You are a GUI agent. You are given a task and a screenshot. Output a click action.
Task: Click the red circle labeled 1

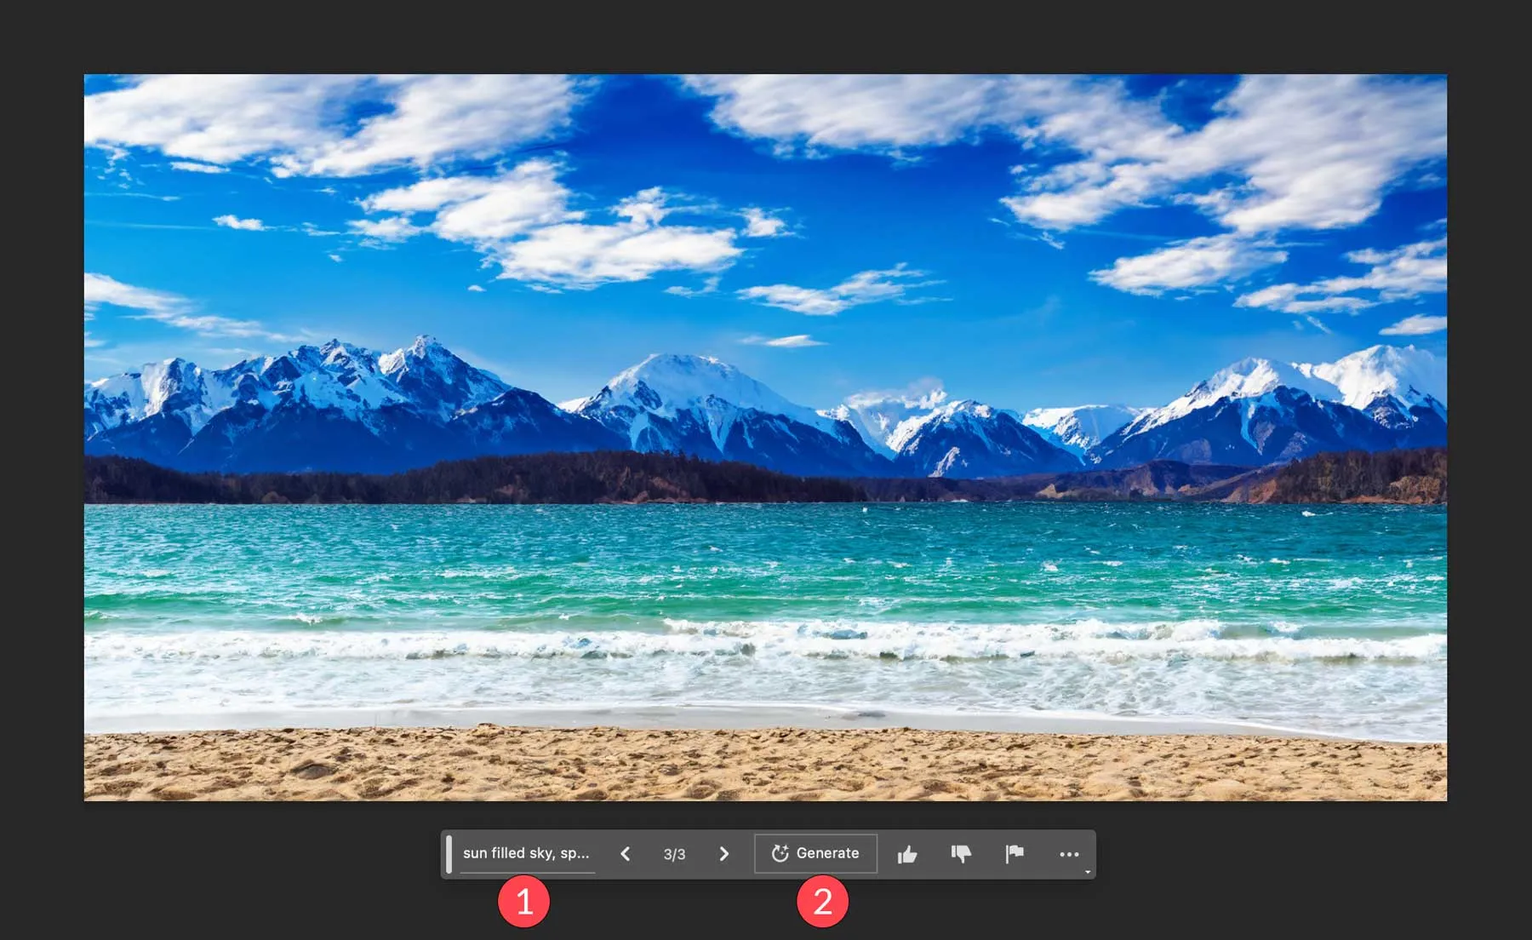coord(523,902)
